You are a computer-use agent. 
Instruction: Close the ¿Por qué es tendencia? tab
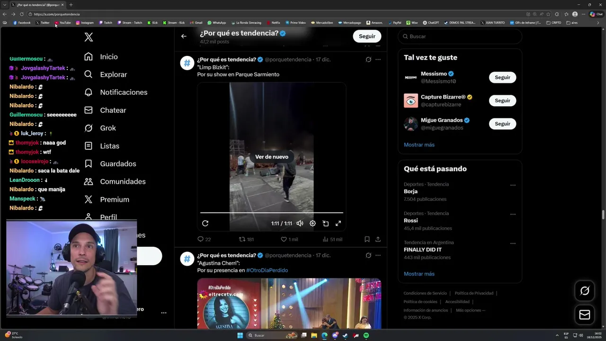pos(62,5)
